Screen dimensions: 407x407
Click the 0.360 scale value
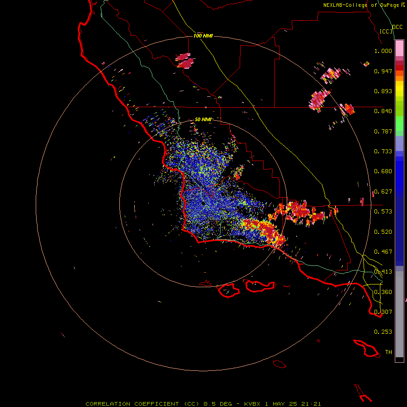[383, 292]
